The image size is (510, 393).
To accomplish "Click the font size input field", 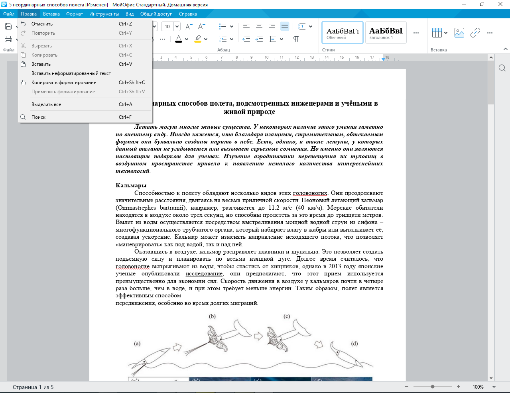I will coord(167,26).
